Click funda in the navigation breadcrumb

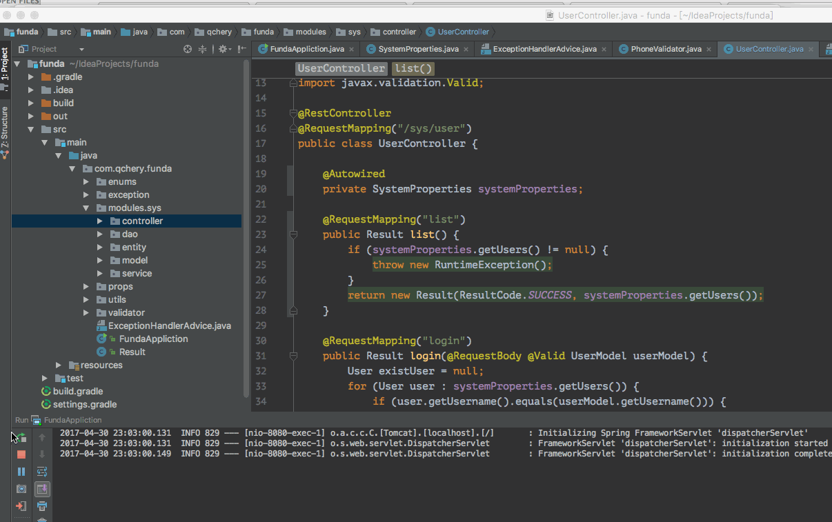[21, 32]
